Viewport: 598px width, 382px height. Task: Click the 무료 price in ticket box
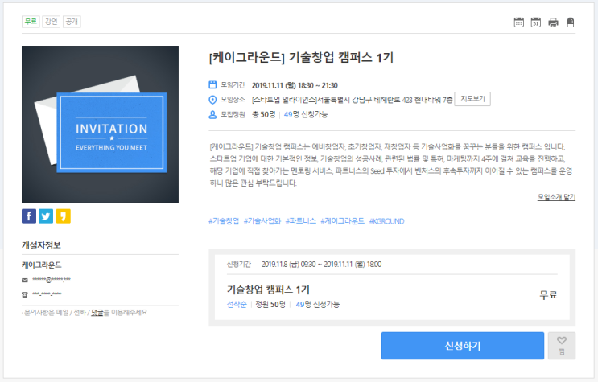pos(548,294)
